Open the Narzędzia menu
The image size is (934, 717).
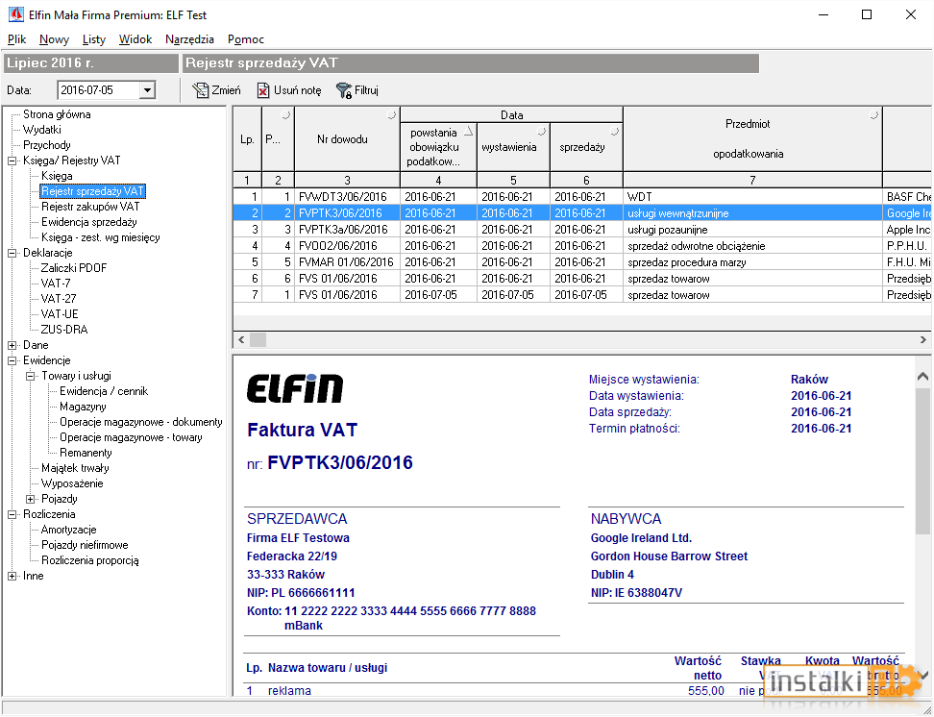pos(189,39)
